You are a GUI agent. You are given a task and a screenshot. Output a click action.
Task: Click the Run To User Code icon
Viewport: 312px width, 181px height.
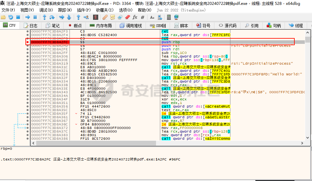[86, 17]
